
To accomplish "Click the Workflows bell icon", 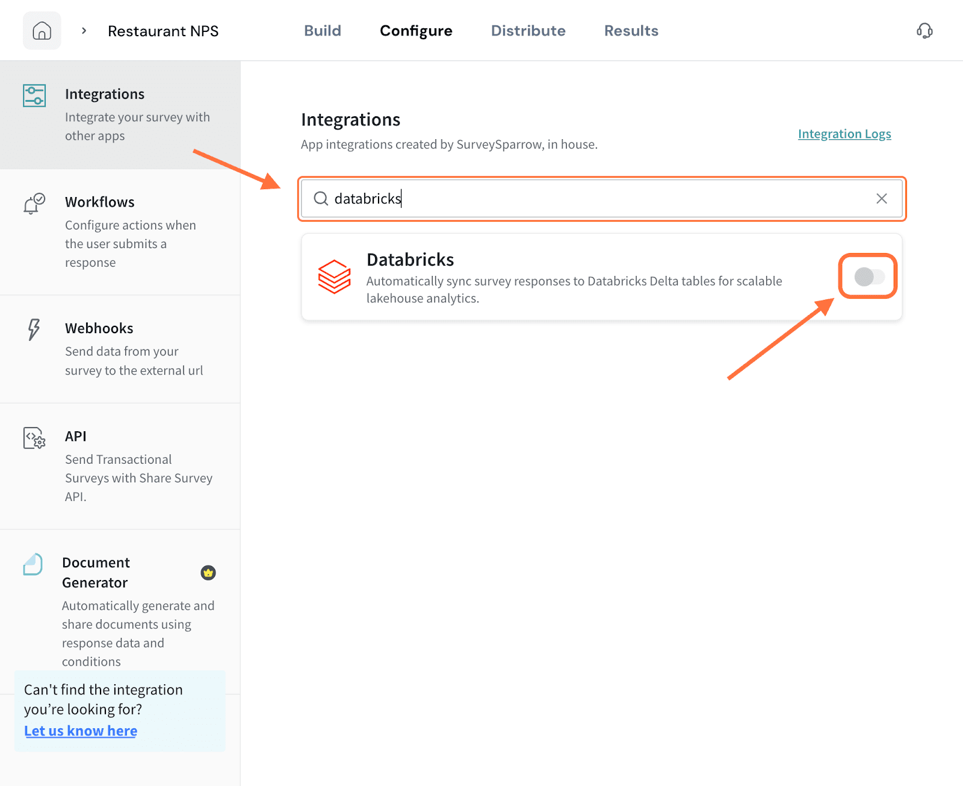I will click(x=34, y=204).
